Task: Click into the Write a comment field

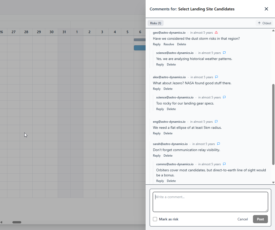Action: click(210, 202)
